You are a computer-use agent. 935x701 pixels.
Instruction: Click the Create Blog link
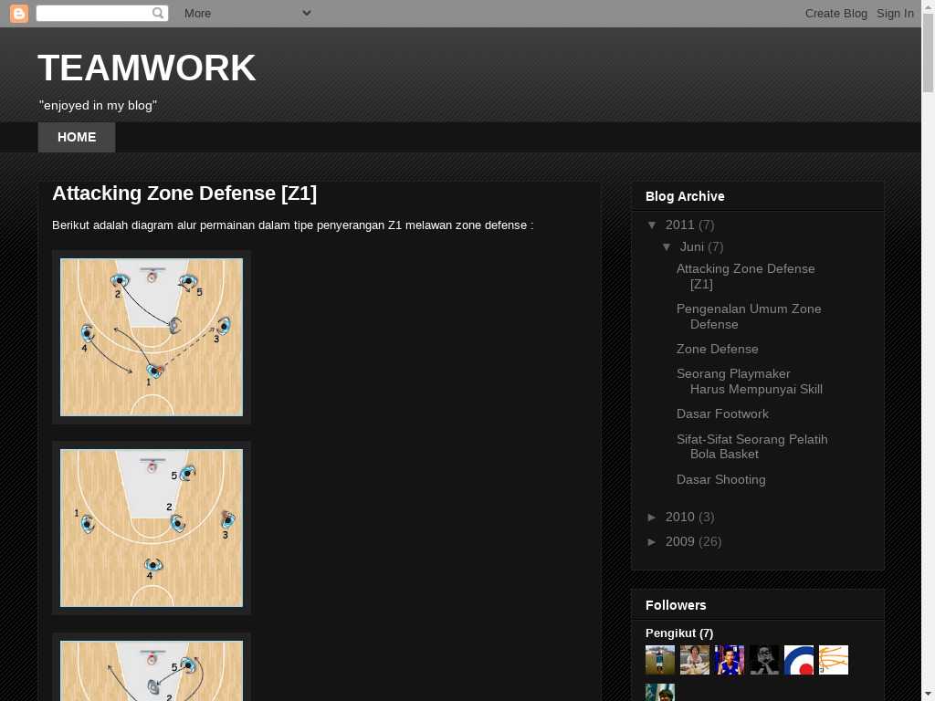[x=836, y=13]
